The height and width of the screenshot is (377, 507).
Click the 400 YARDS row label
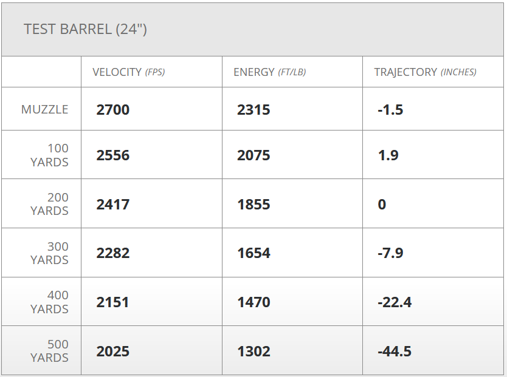(49, 302)
